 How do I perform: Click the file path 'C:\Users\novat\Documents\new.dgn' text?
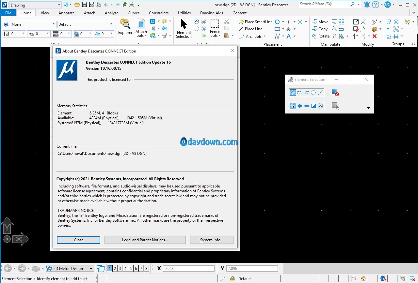89,154
